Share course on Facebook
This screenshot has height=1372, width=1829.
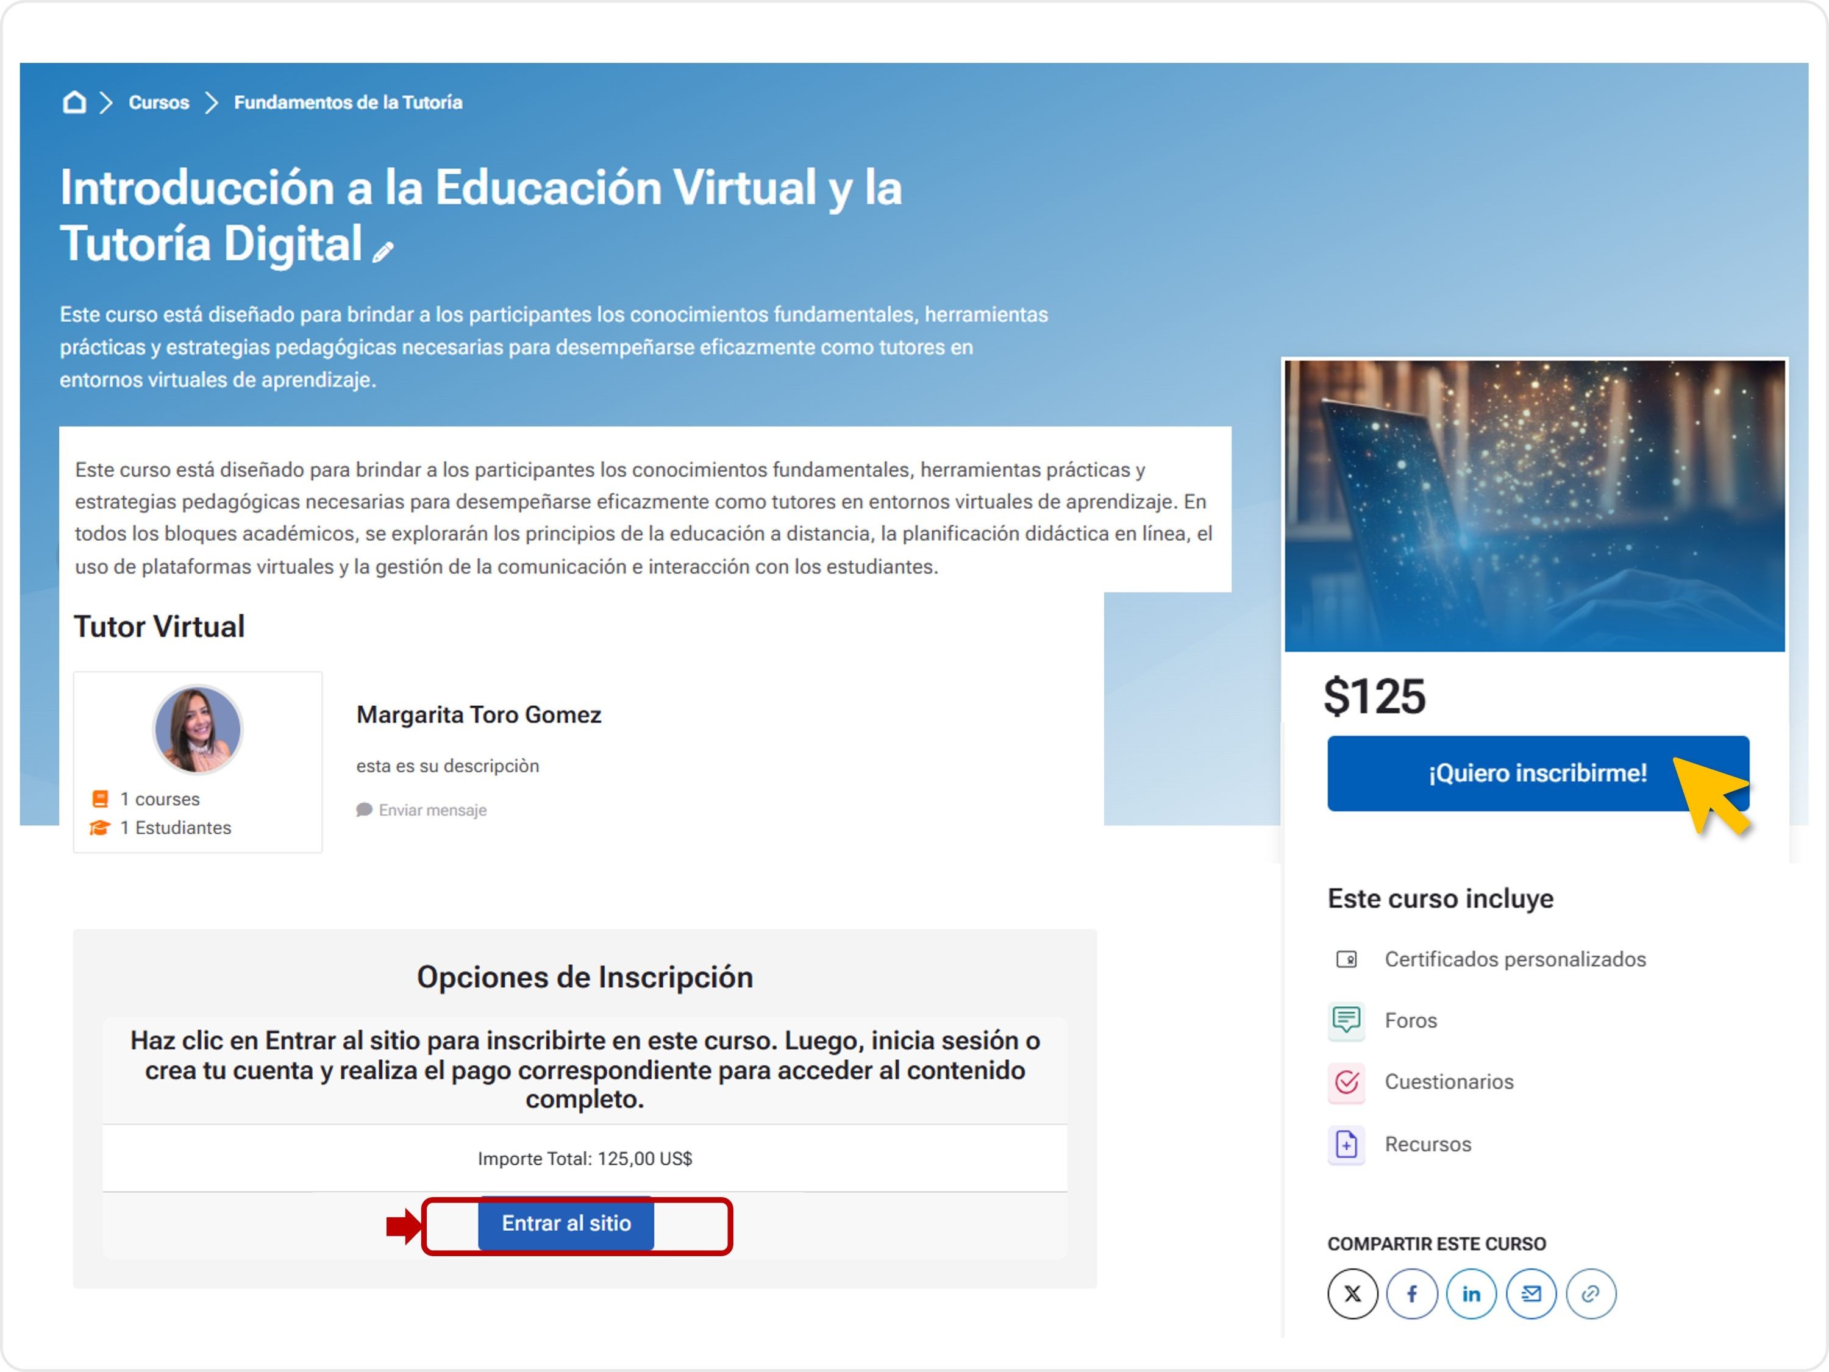point(1411,1293)
